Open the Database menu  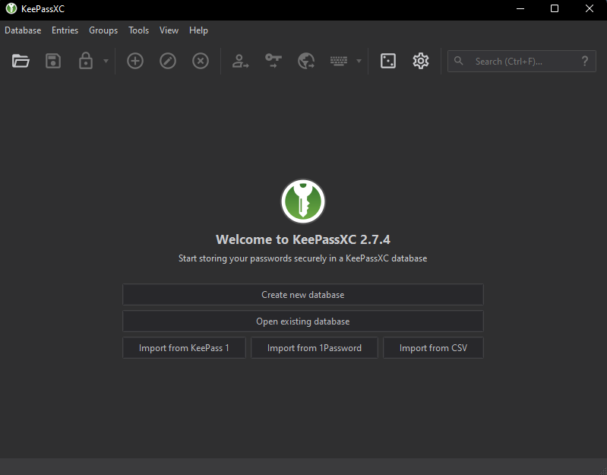(23, 30)
